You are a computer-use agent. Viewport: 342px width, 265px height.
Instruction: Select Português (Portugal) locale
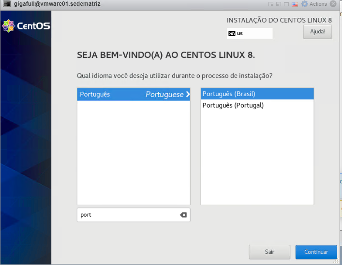pyautogui.click(x=257, y=105)
